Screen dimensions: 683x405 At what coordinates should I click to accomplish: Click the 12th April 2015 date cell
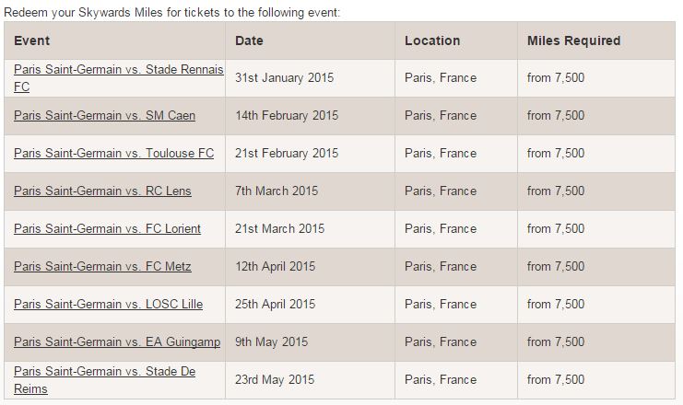point(276,267)
